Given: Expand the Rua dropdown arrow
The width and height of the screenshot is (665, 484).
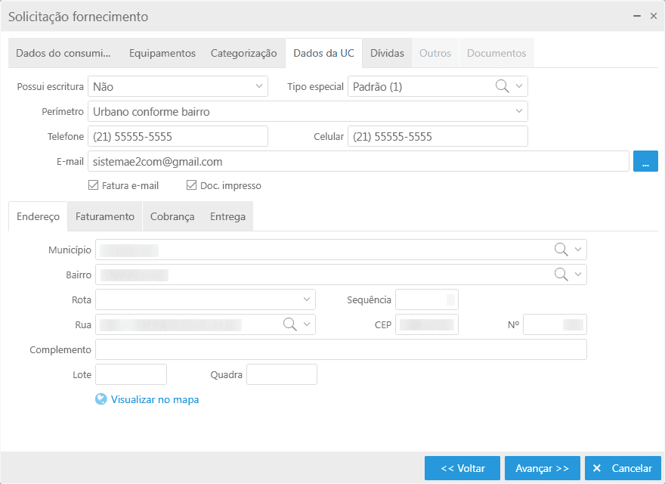Looking at the screenshot, I should point(307,324).
